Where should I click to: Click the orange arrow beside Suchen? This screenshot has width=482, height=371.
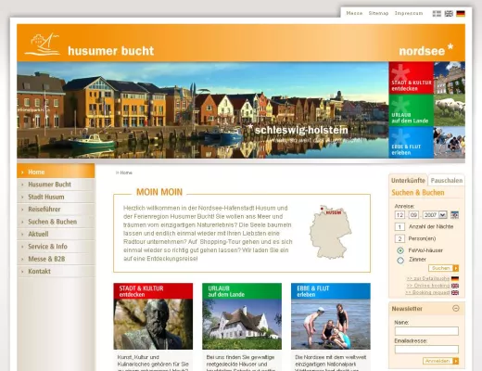coord(456,268)
